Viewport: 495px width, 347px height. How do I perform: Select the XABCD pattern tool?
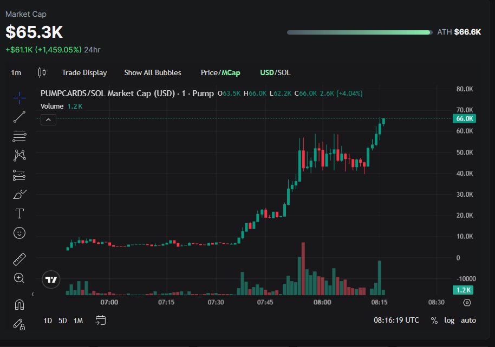click(19, 155)
